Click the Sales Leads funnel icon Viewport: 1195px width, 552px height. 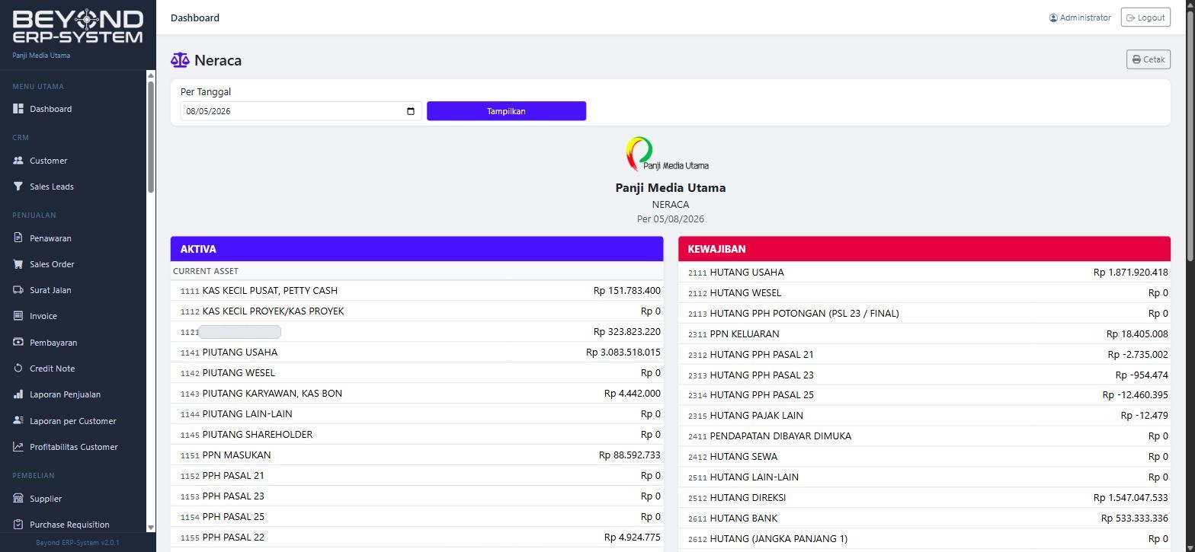(18, 187)
